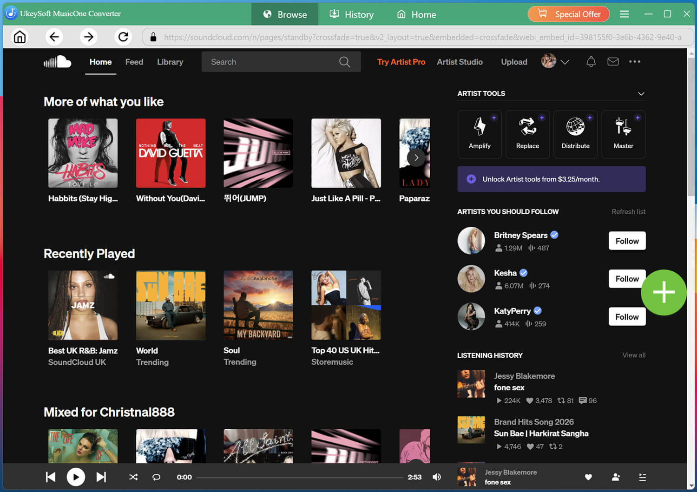The image size is (697, 492).
Task: Click next arrow on recommendations carousel
Action: coord(416,158)
